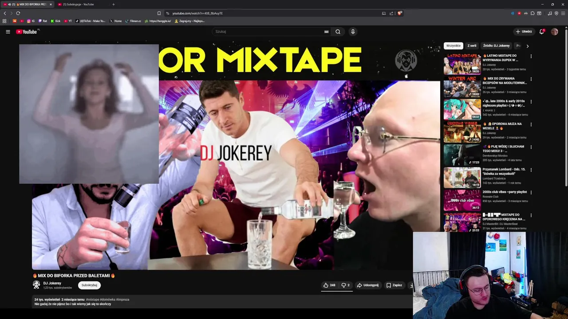Open YouTube notifications bell
The height and width of the screenshot is (319, 568).
click(542, 31)
